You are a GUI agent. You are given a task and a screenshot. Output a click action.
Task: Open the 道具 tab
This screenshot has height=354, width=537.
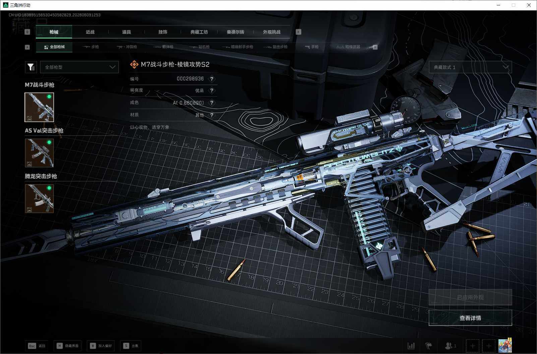126,32
